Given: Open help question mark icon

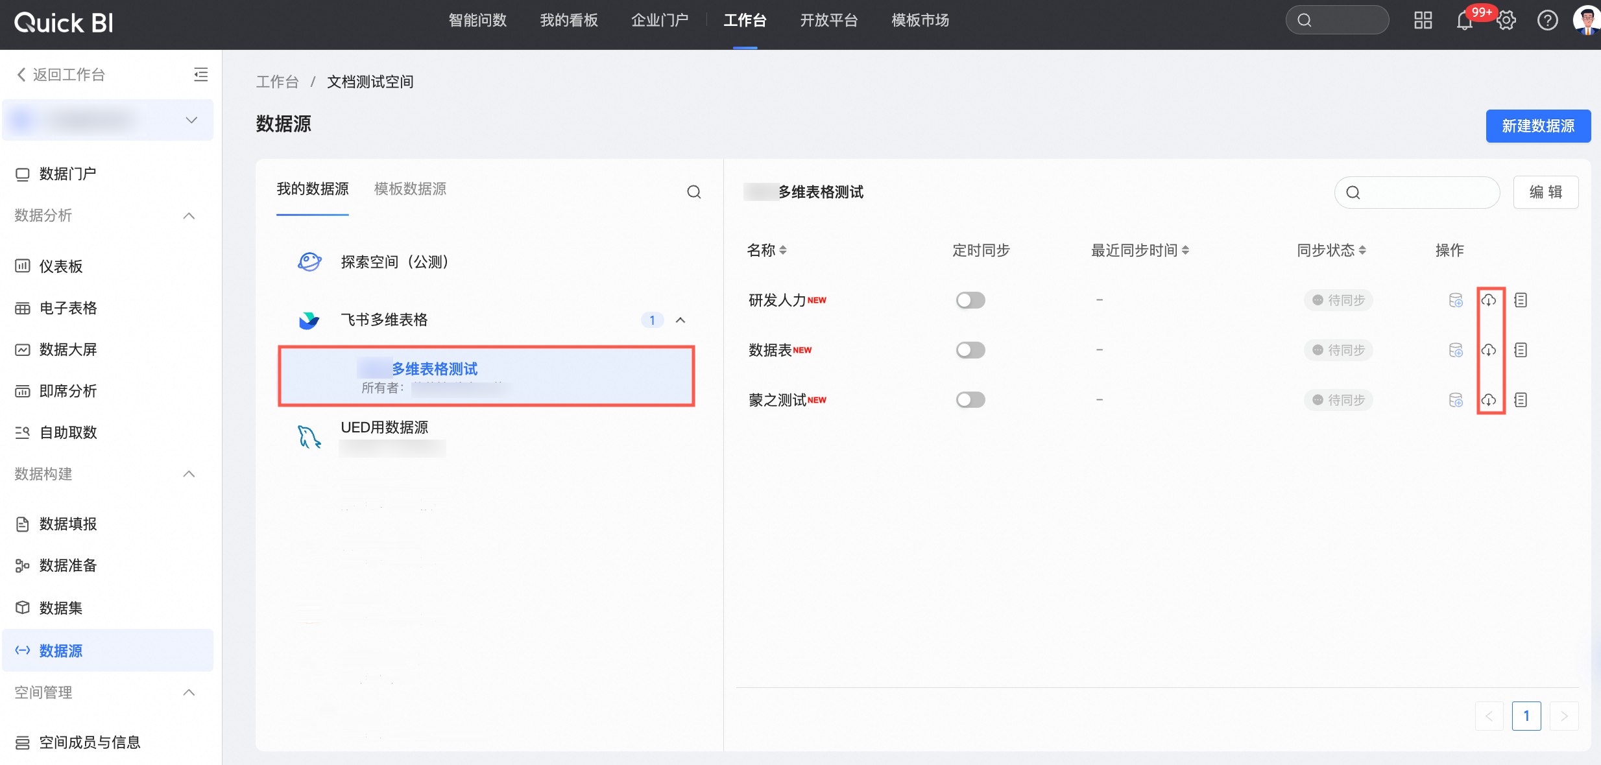Looking at the screenshot, I should [x=1547, y=21].
